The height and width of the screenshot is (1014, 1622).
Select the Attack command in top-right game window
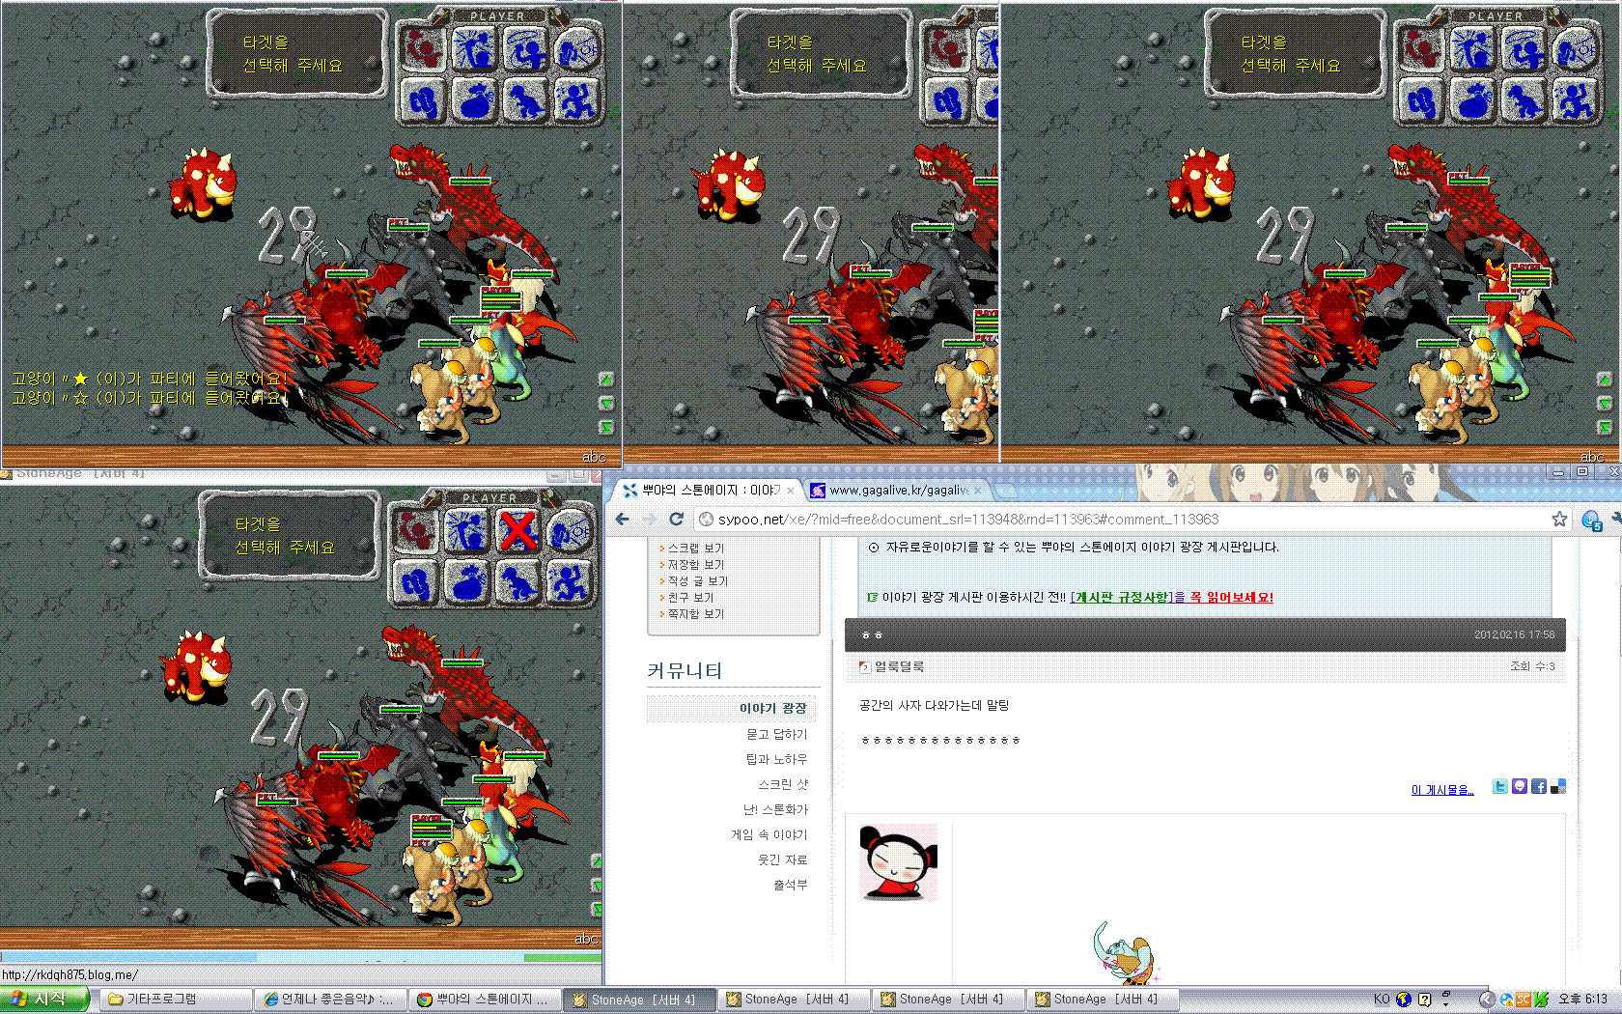coord(1421,48)
